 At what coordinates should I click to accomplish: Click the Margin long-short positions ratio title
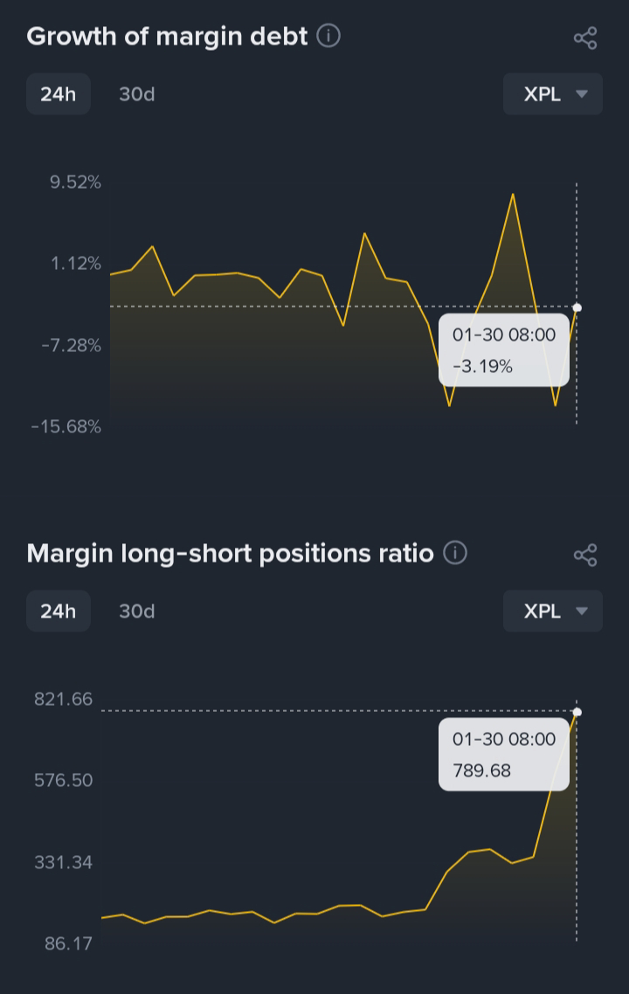coord(230,554)
